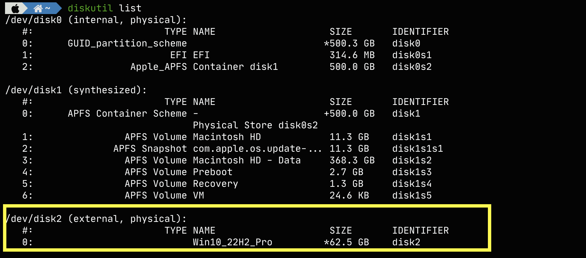Image resolution: width=586 pixels, height=258 pixels.
Task: Click 'APFS Snapshot' type entry
Action: (150, 149)
